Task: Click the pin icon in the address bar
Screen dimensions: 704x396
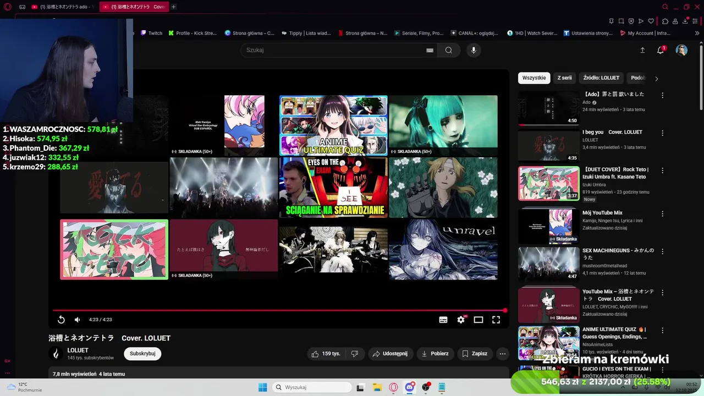Action: [611, 21]
